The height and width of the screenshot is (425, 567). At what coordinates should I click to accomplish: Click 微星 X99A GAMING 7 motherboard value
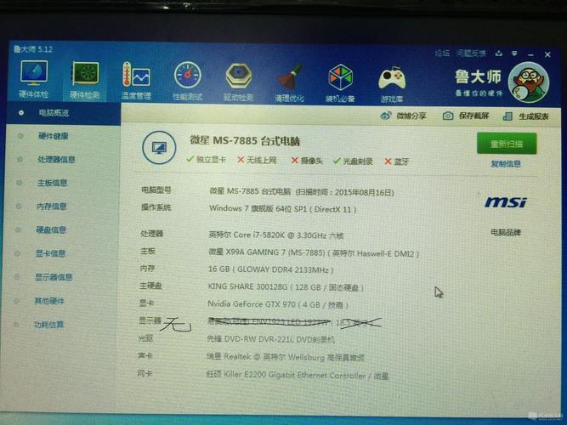(314, 252)
